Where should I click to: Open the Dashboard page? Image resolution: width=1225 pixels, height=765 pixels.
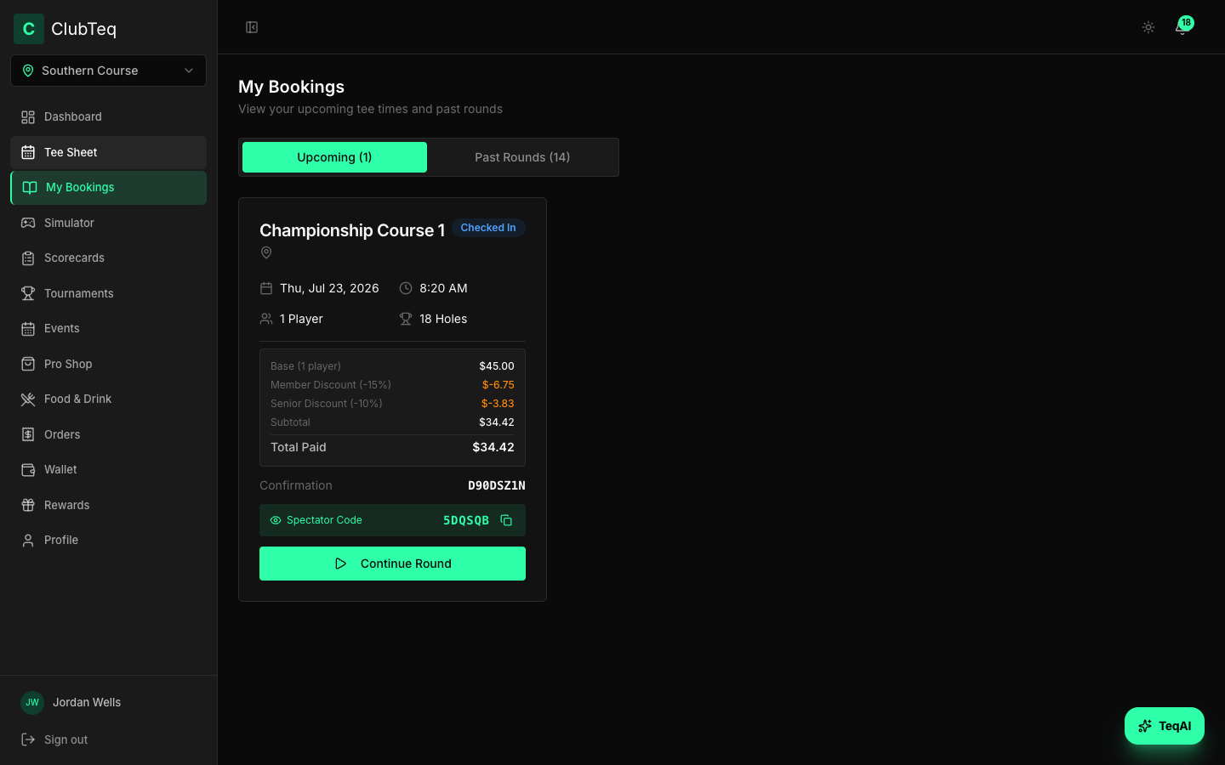[x=108, y=117]
